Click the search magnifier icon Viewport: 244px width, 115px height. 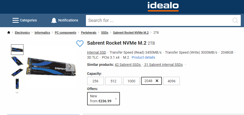pyautogui.click(x=235, y=20)
